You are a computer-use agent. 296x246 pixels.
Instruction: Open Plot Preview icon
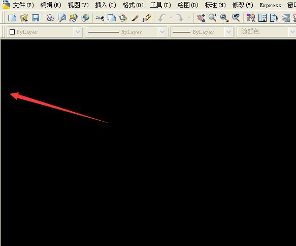pyautogui.click(x=62, y=18)
